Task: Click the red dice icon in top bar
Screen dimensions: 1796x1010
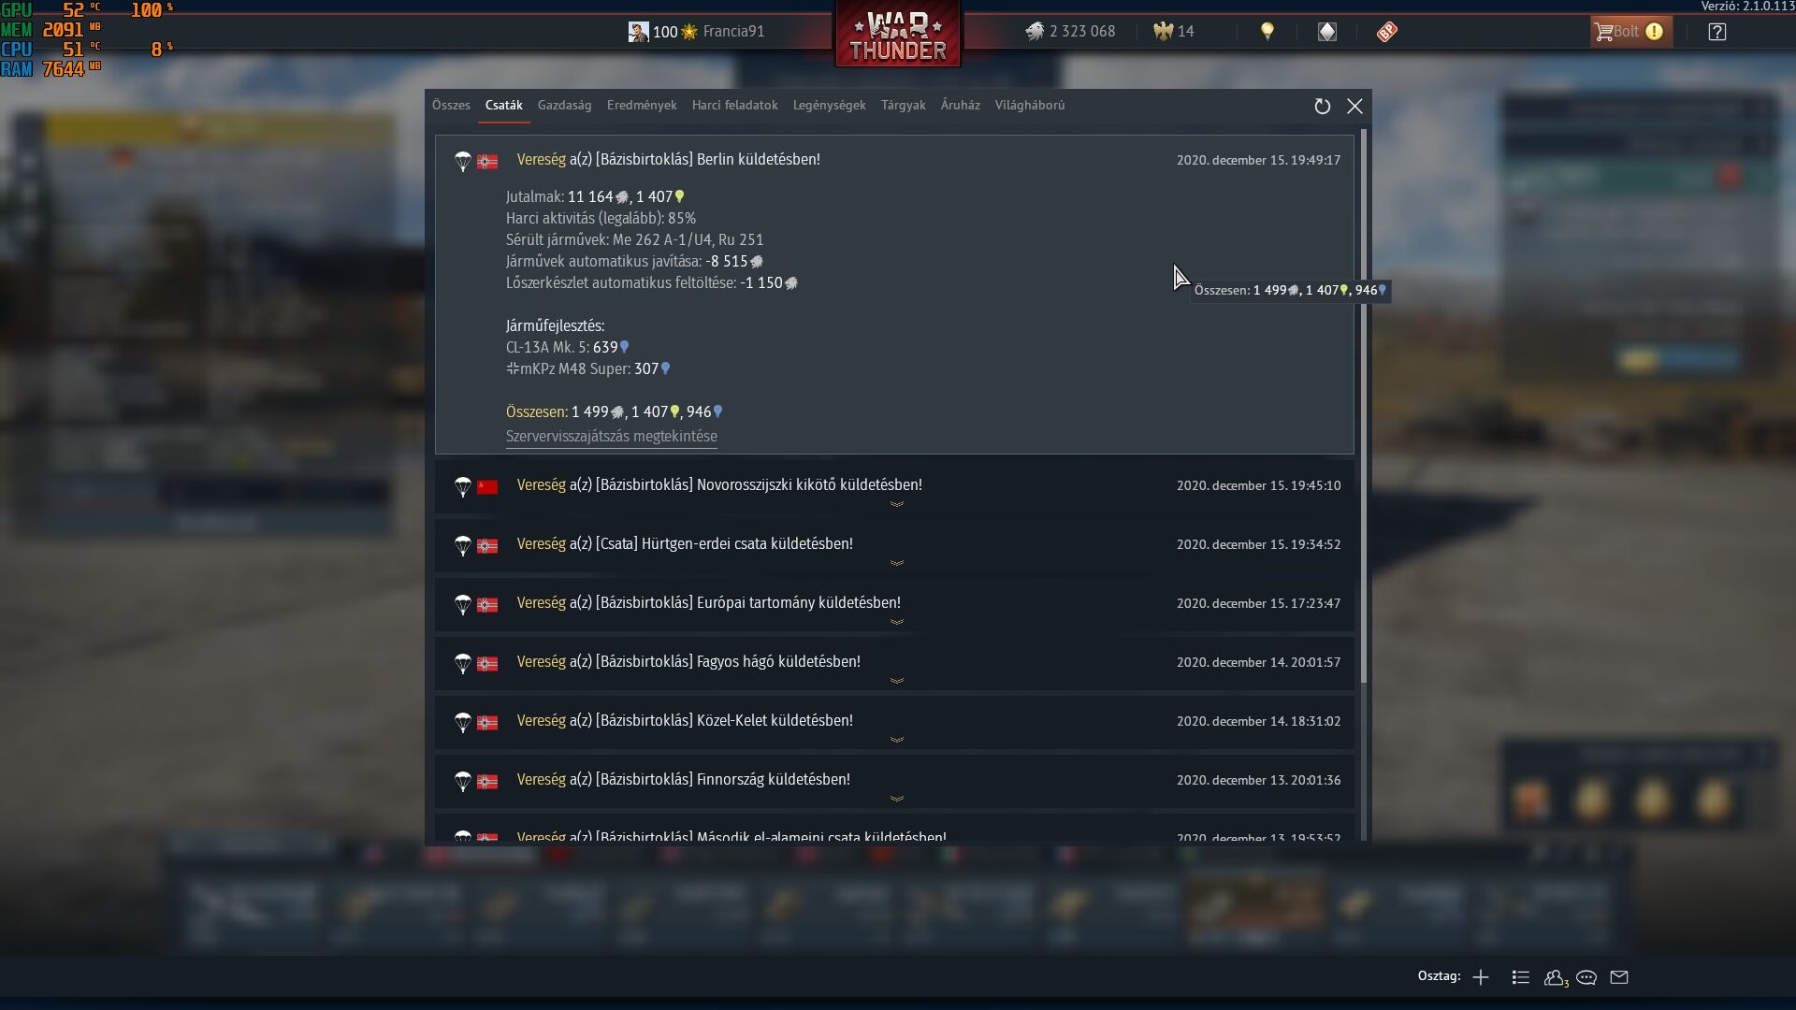Action: click(1386, 32)
